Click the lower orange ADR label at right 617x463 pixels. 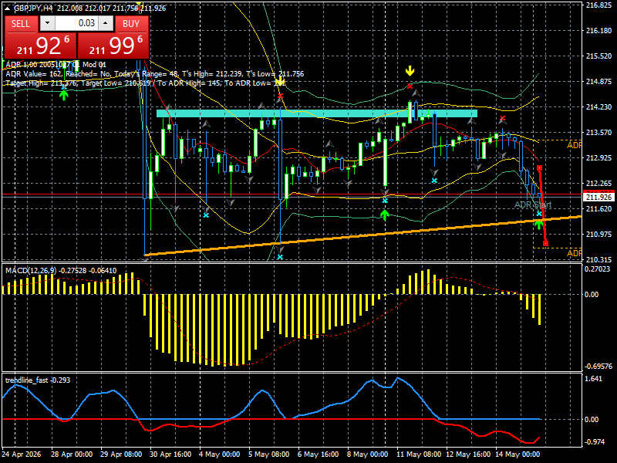coord(574,253)
